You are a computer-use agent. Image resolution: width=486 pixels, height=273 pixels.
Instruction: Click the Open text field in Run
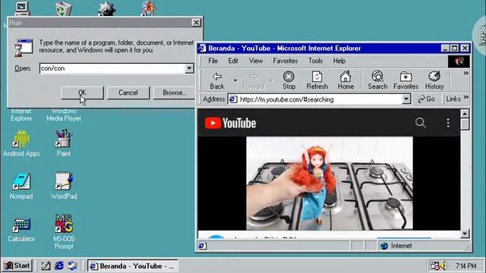[x=112, y=68]
